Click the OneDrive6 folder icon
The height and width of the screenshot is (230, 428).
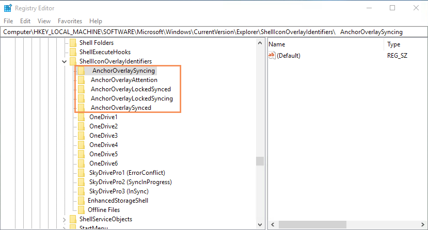(81, 163)
